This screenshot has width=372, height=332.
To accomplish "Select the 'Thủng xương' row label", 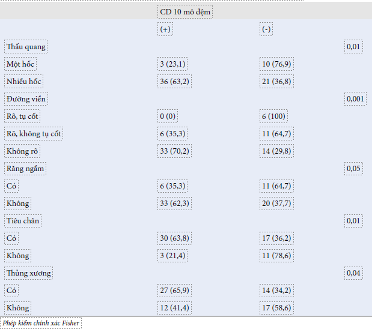I will [28, 273].
